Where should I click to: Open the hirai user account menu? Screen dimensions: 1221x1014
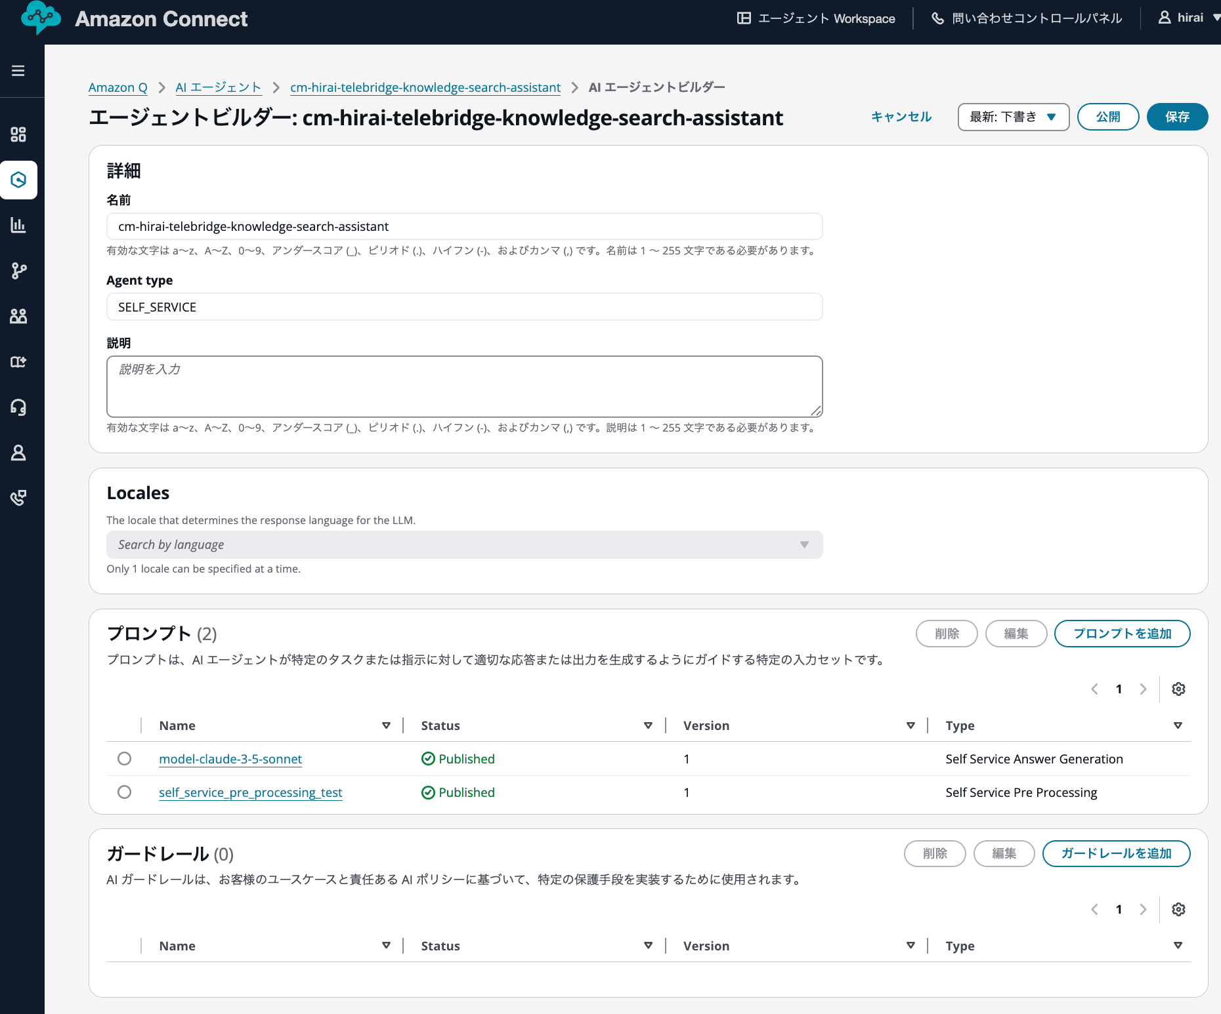[x=1189, y=18]
